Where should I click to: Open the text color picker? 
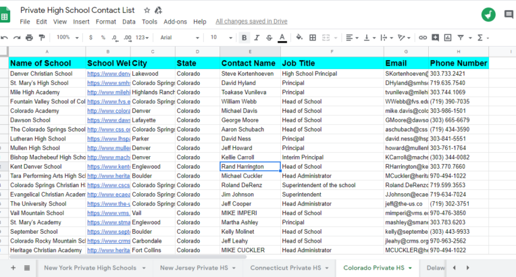point(282,38)
